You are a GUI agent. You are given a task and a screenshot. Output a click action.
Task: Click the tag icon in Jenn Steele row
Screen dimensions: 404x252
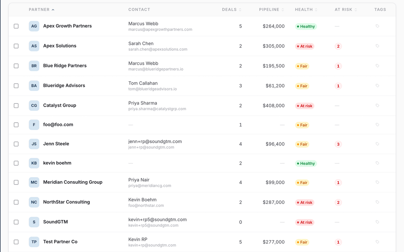tap(377, 144)
